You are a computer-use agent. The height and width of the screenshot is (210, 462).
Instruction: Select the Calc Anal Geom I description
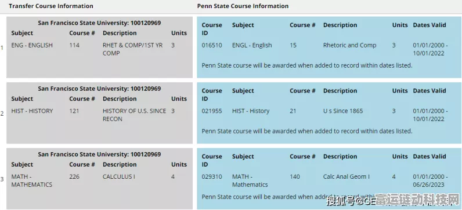click(346, 177)
